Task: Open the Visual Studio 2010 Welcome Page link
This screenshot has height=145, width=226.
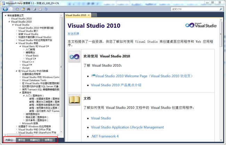Action: click(x=142, y=76)
